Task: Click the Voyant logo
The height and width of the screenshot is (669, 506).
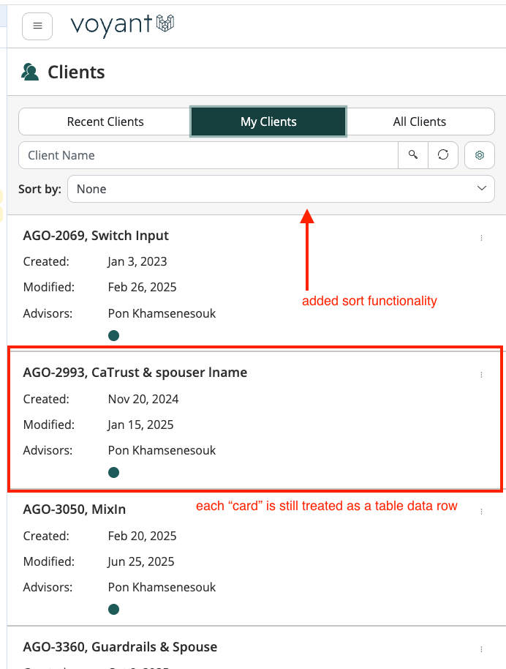Action: [122, 25]
